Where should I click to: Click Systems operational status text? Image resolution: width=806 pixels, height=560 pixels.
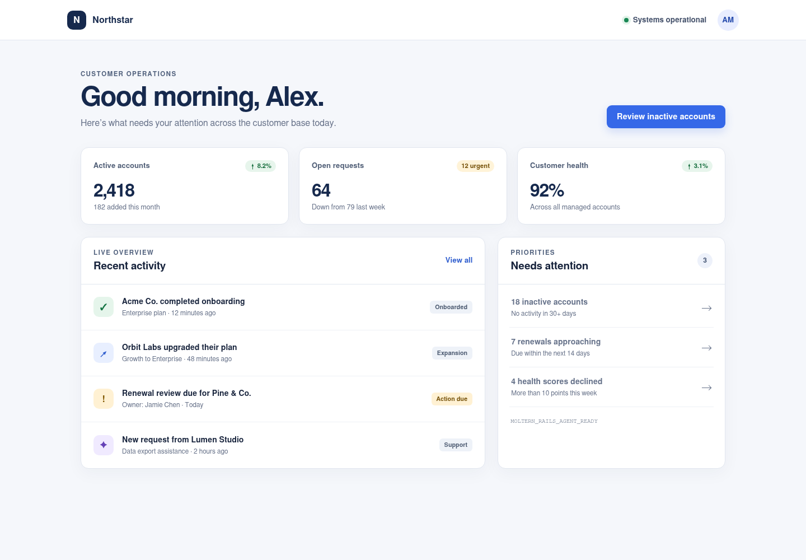(x=669, y=20)
